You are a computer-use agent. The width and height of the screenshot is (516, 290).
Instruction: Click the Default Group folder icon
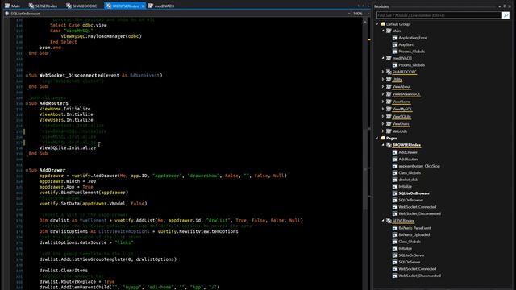(383, 24)
